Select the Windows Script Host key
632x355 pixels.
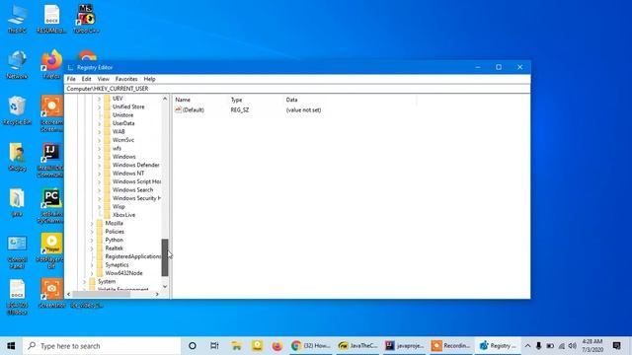click(x=136, y=181)
